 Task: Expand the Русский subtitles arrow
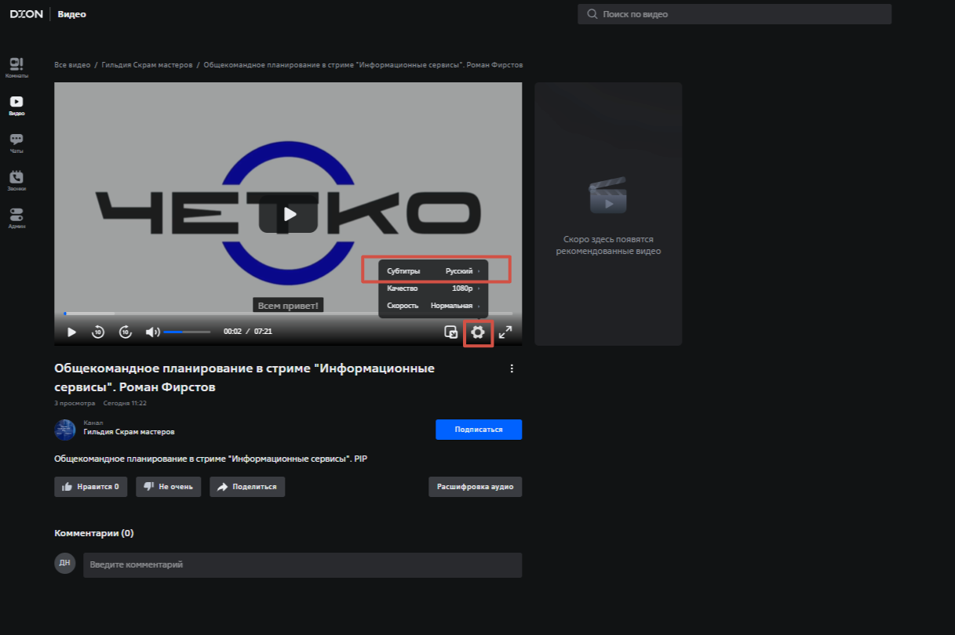click(479, 271)
